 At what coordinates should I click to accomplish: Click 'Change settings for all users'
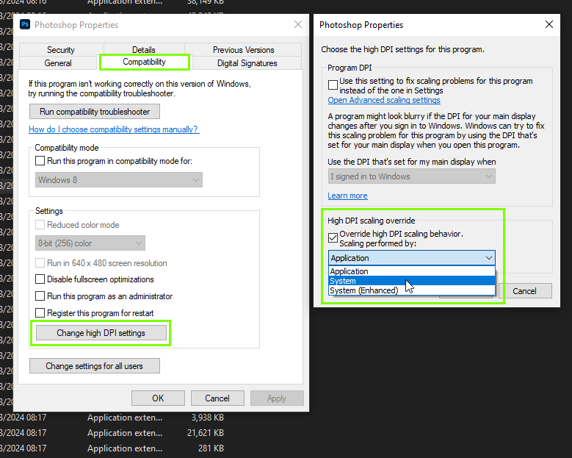(x=95, y=365)
